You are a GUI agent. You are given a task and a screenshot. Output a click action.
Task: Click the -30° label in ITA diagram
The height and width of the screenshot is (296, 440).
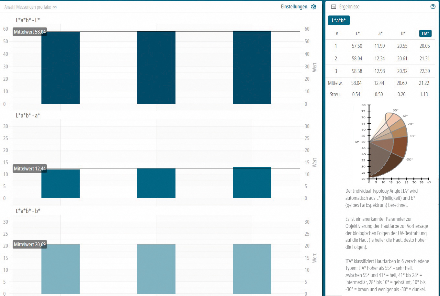(x=409, y=159)
